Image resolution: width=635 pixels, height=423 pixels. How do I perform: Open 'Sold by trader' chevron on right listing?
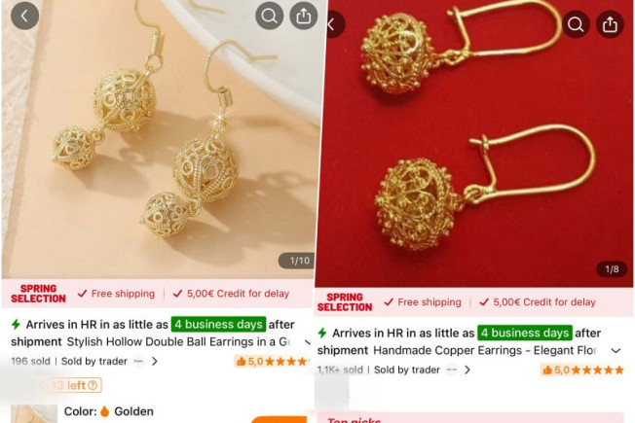(x=467, y=370)
